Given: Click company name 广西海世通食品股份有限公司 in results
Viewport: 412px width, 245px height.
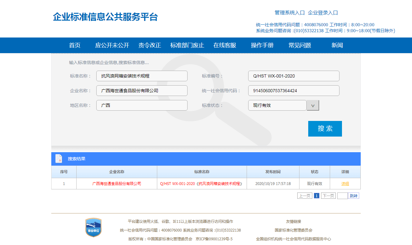Looking at the screenshot, I should coord(117,184).
